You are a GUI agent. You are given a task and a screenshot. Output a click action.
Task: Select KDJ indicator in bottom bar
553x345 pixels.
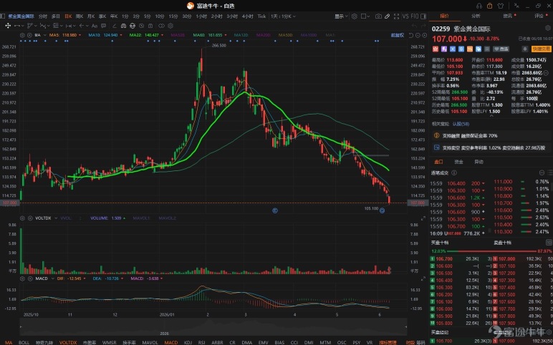pyautogui.click(x=188, y=342)
